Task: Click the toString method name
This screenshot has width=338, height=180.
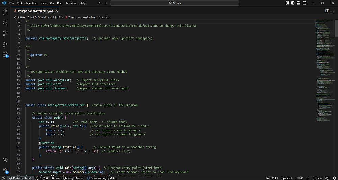Action: (x=70, y=147)
